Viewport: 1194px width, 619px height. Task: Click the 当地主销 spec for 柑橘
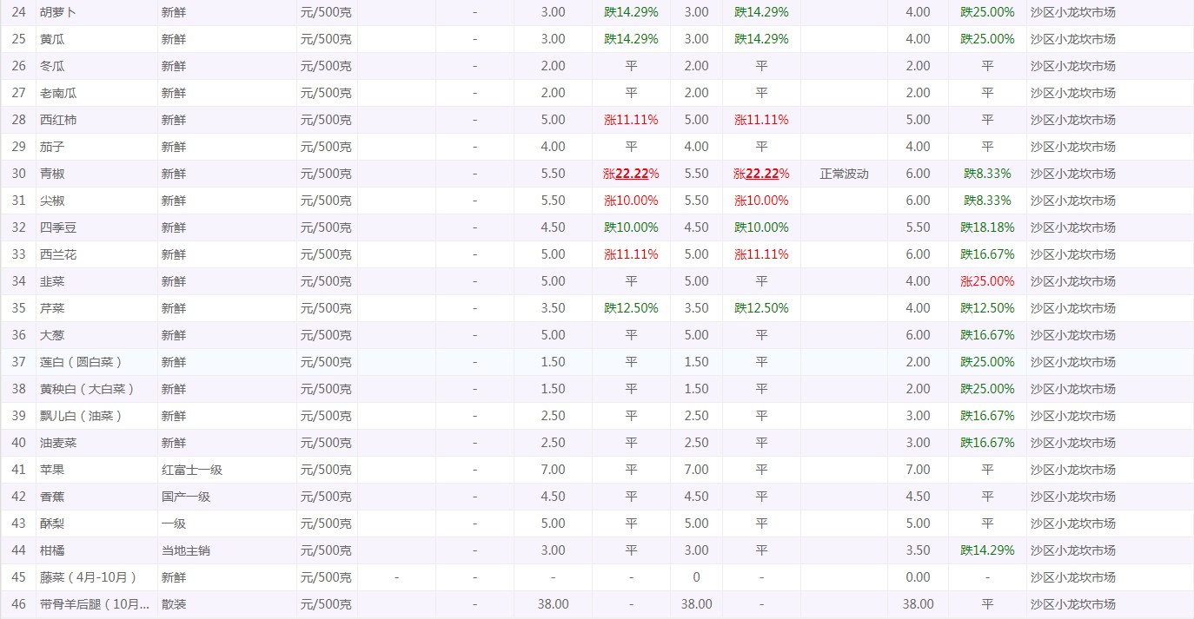pyautogui.click(x=186, y=550)
